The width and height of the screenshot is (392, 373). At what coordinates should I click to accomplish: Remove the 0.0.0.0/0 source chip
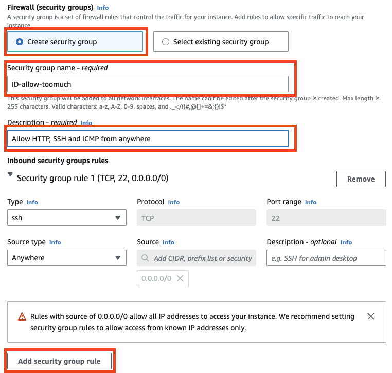coord(180,278)
